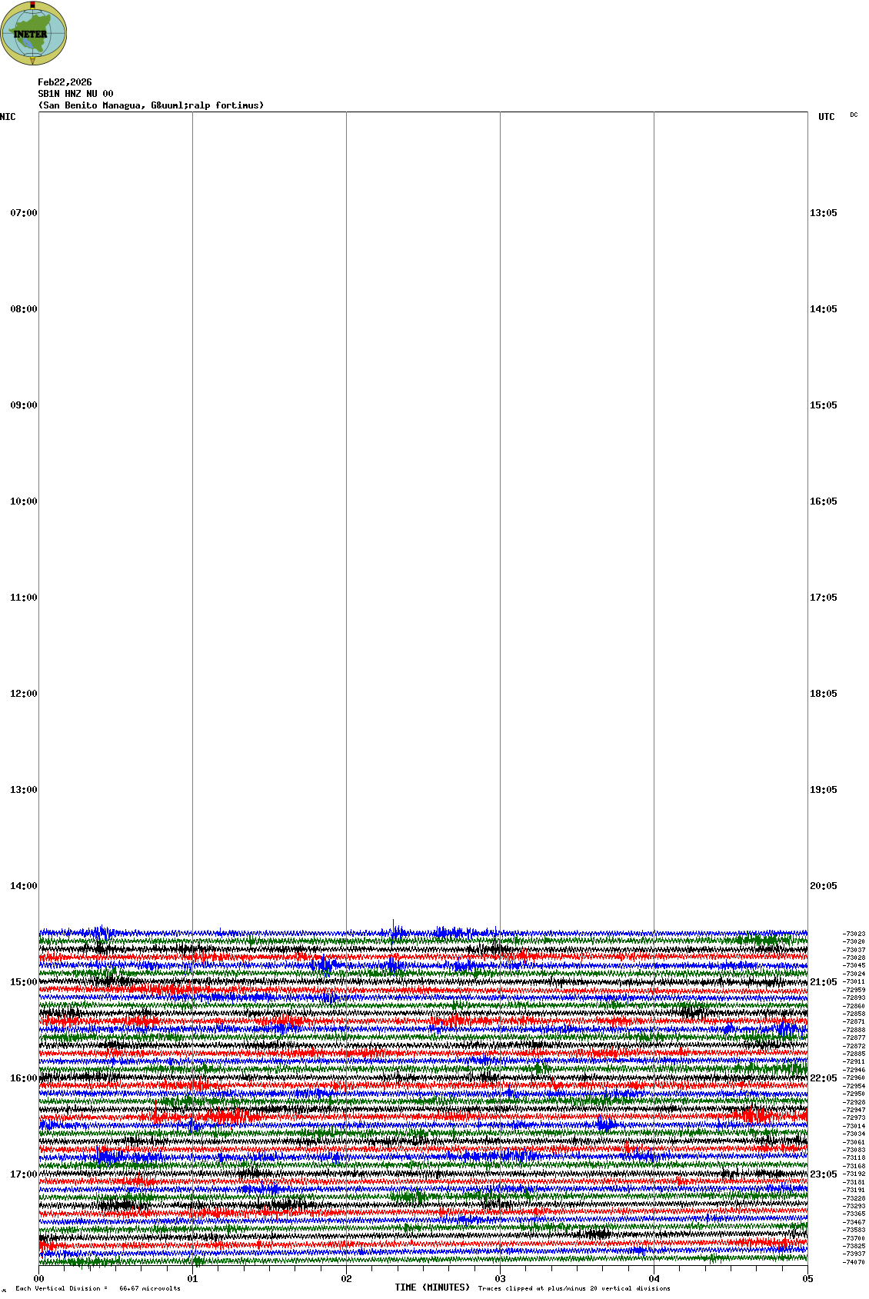Click the -74070 DC offset value
Screen dimensions: 869x1299
[854, 1262]
